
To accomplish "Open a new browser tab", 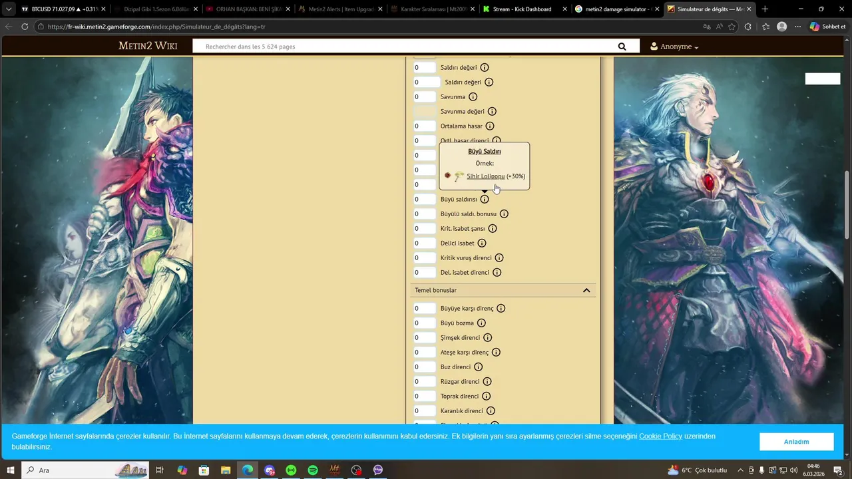I will tap(765, 9).
